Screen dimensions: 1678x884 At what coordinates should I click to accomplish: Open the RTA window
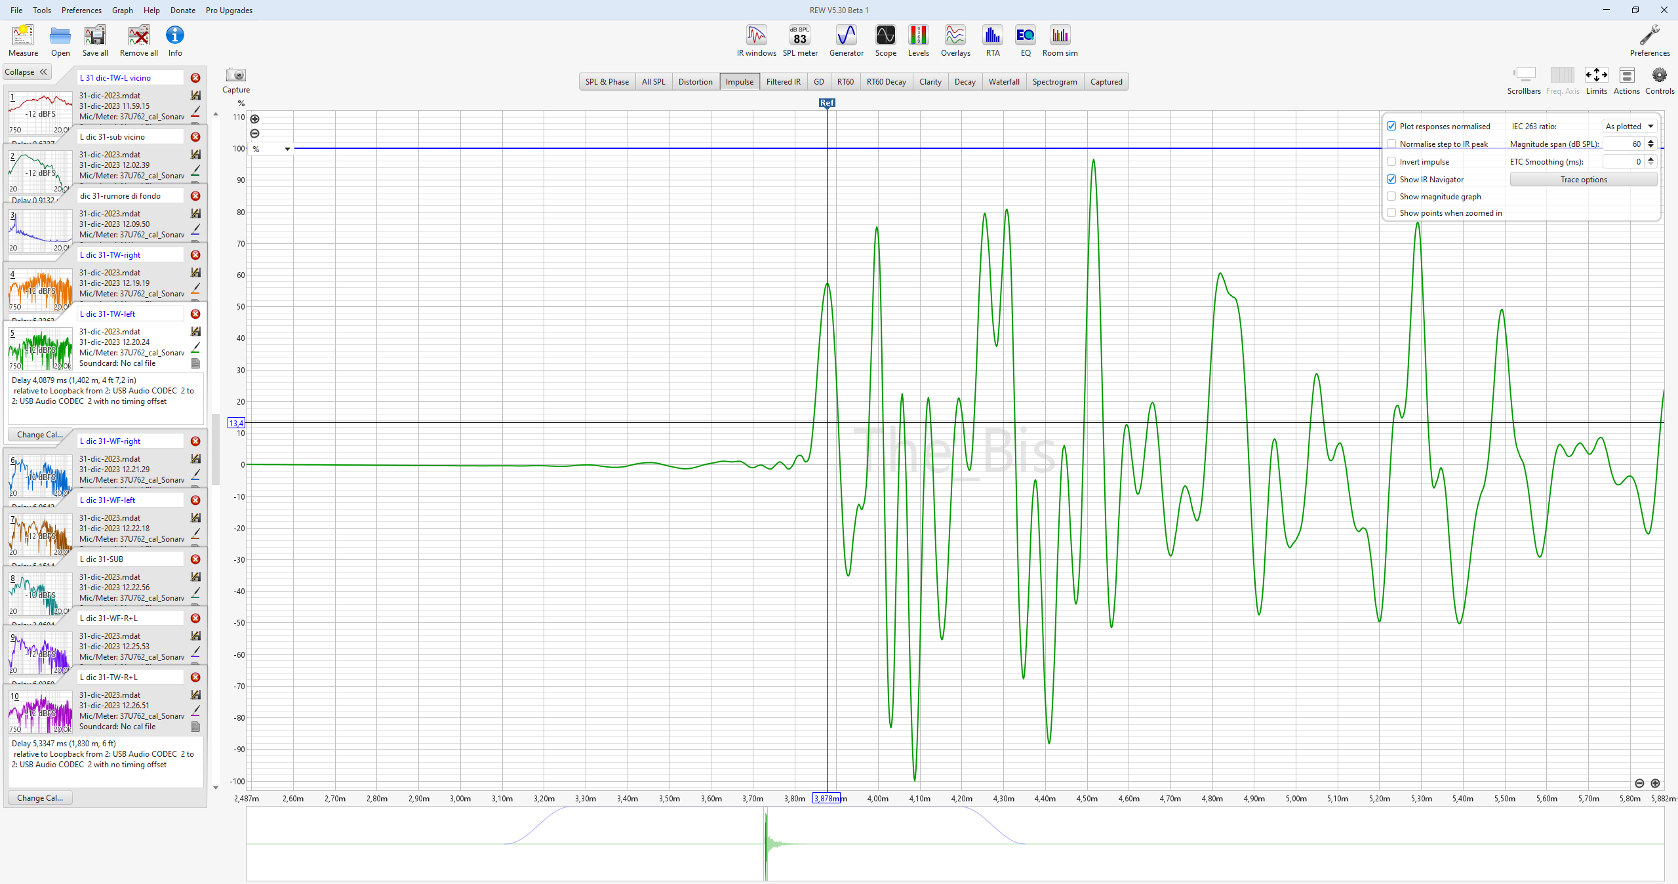pos(993,41)
